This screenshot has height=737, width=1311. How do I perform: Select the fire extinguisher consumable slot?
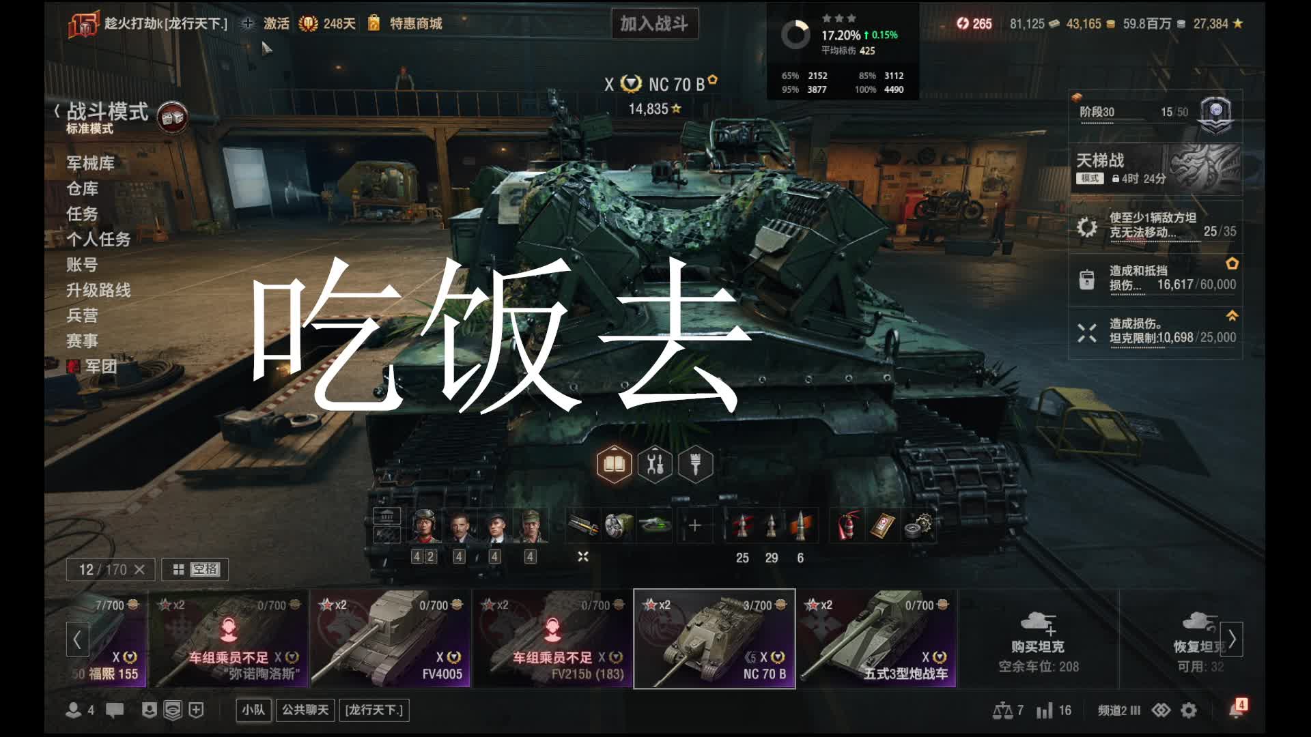click(847, 526)
